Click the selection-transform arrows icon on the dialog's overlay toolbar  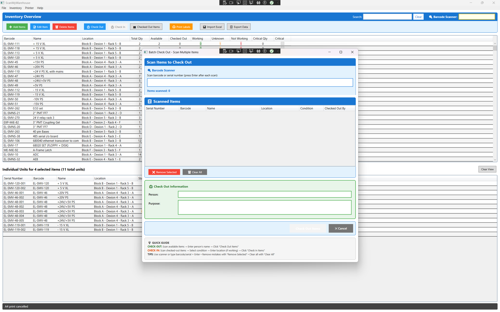pyautogui.click(x=251, y=51)
